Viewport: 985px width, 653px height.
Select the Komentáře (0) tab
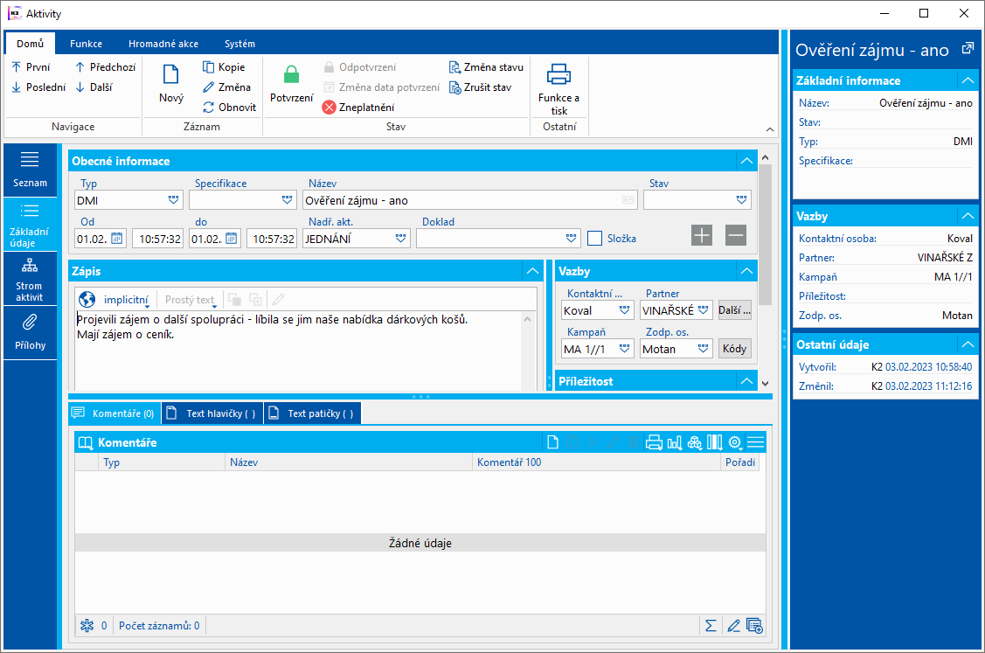(114, 413)
